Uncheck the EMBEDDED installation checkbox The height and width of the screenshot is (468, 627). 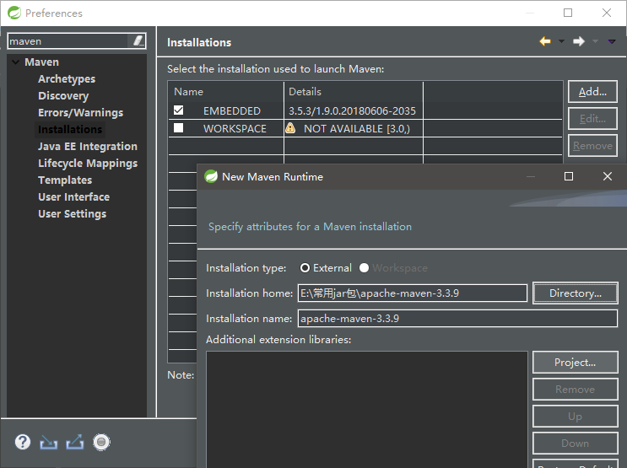coord(178,110)
